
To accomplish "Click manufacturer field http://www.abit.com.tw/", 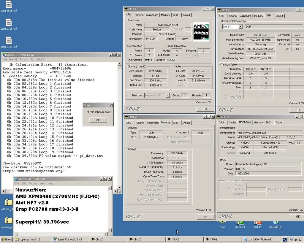I will (270, 133).
